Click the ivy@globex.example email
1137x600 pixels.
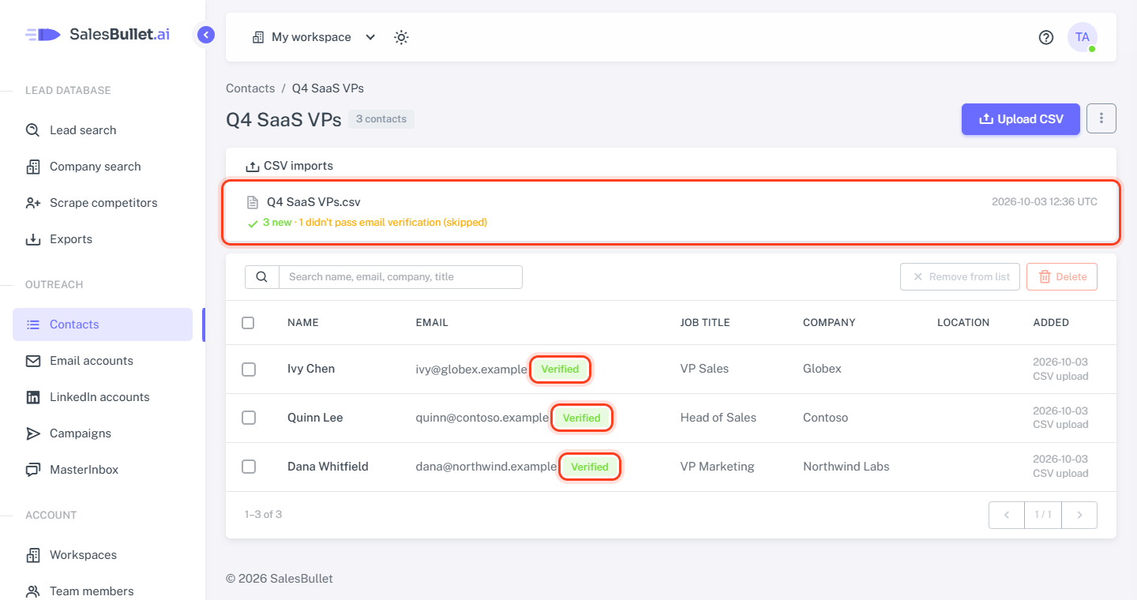[471, 369]
